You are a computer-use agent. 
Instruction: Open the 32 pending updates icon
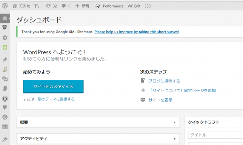pos(48,6)
